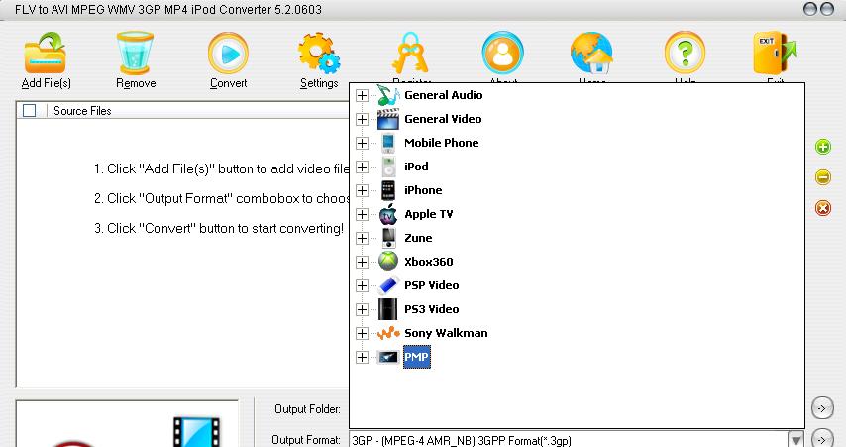Click arrow button beside Output Folder
The height and width of the screenshot is (447, 846).
point(822,408)
